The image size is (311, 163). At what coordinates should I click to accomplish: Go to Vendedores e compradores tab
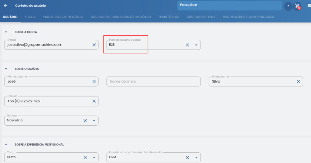pos(248,17)
